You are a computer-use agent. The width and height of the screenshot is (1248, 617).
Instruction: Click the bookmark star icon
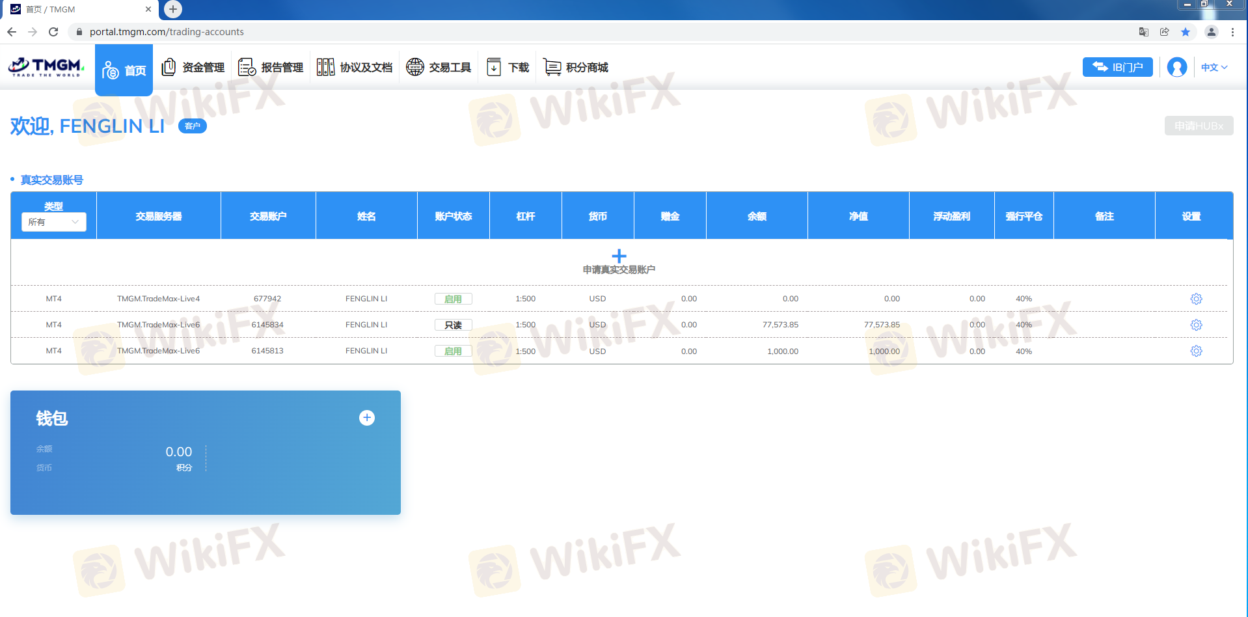click(x=1186, y=32)
